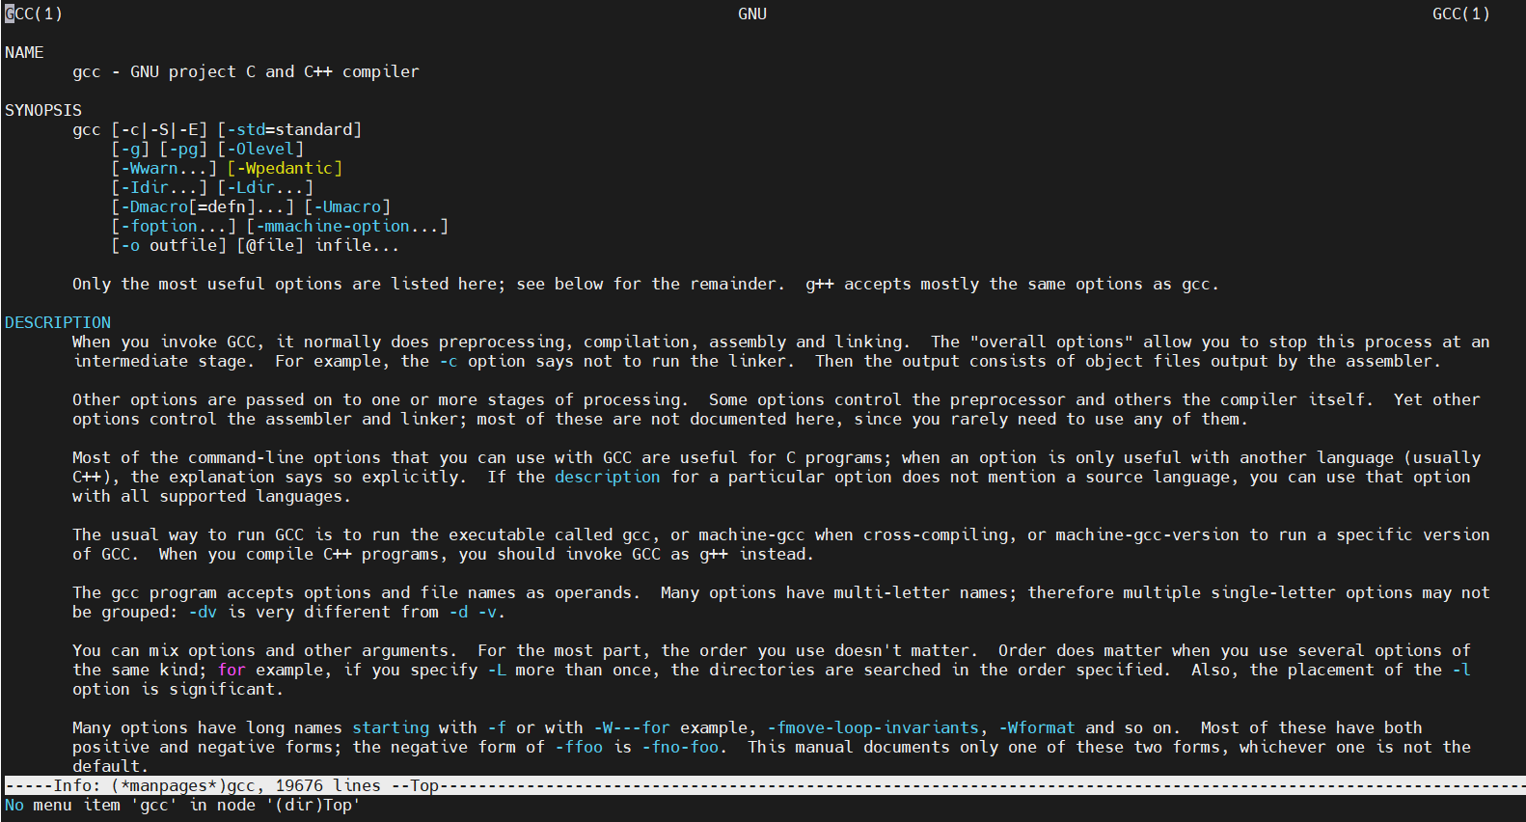Click the cyan -c option in the description
Screen dimensions: 1526x822
[x=449, y=361]
